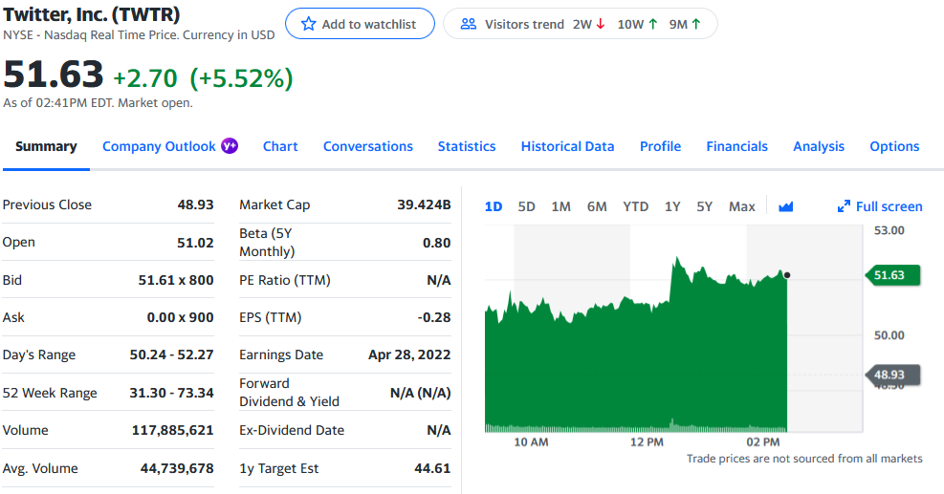Click the (+5.52%) percent change value
This screenshot has height=494, width=944.
[241, 78]
